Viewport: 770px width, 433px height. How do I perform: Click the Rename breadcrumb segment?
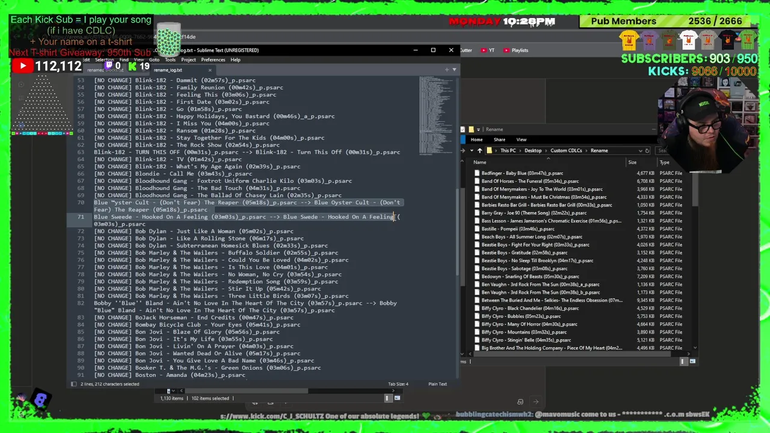[x=599, y=150]
